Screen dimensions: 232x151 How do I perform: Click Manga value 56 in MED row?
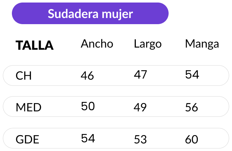(x=192, y=107)
